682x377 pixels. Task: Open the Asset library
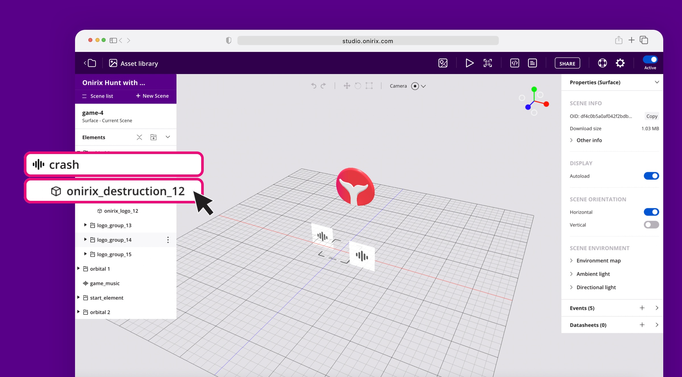134,63
